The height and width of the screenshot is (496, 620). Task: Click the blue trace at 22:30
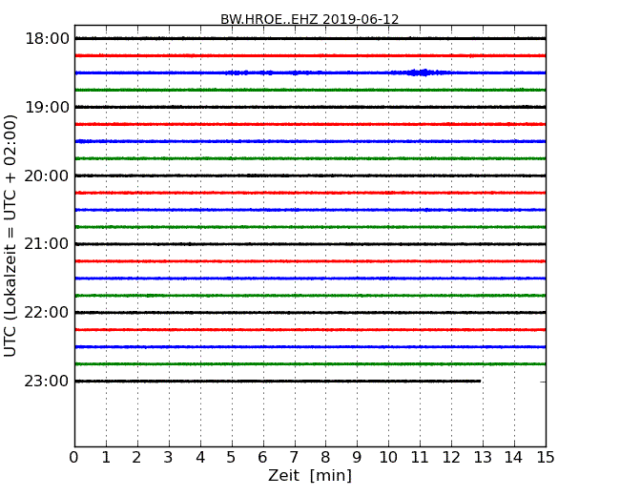310,347
